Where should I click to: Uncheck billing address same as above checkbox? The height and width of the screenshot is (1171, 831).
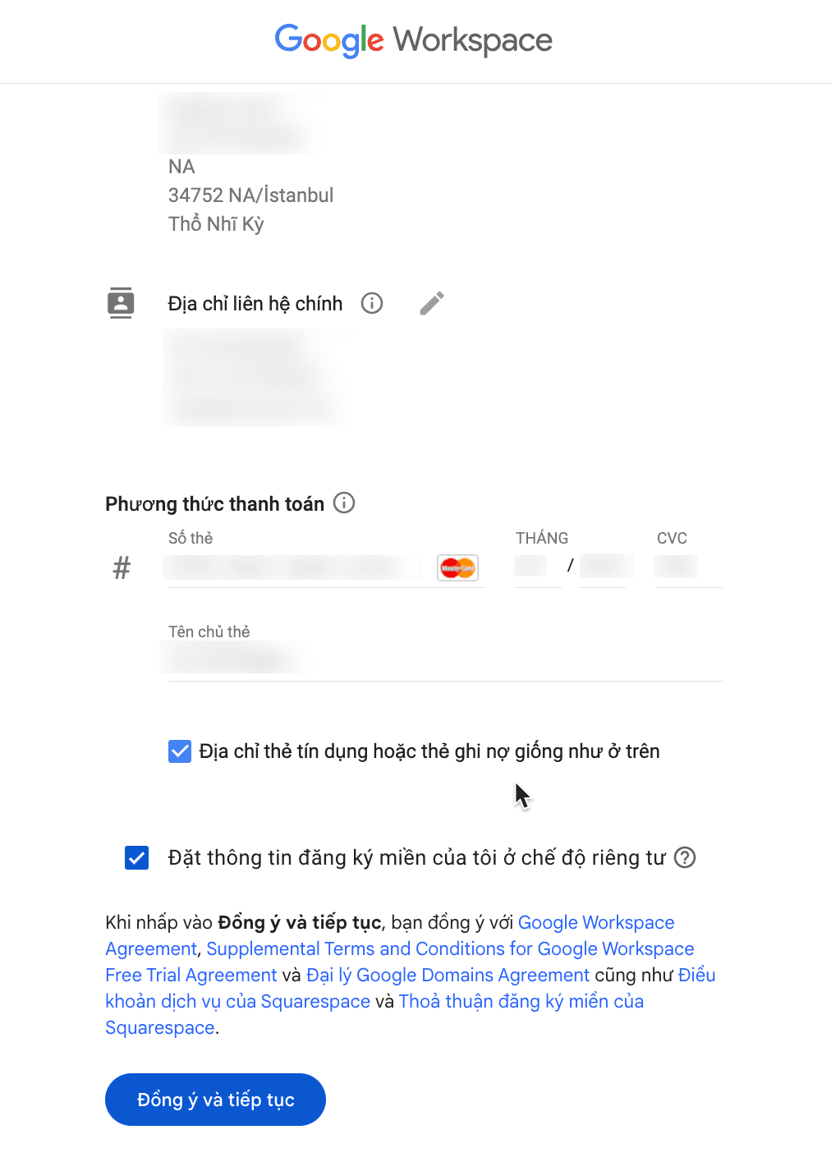[x=180, y=751]
